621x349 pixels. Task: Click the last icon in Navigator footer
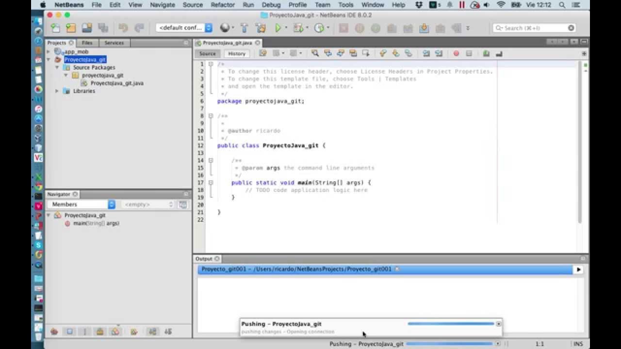tap(168, 332)
